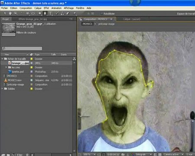Click the lock icon on Composition tab

(81, 19)
